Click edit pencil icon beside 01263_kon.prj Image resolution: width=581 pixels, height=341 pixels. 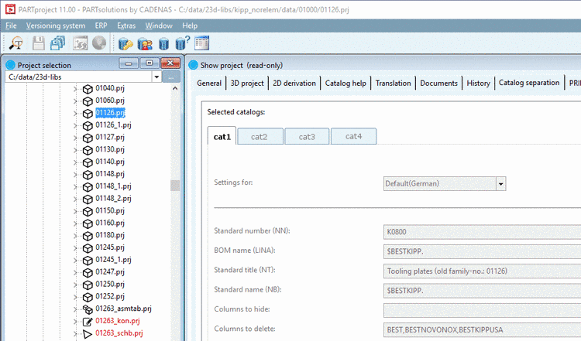[88, 322]
